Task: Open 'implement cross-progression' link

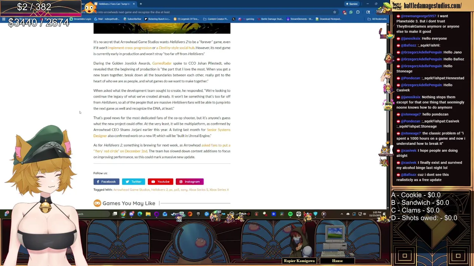Action: coord(130,48)
